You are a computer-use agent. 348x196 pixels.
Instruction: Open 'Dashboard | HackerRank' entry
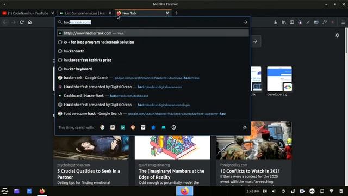click(153, 96)
